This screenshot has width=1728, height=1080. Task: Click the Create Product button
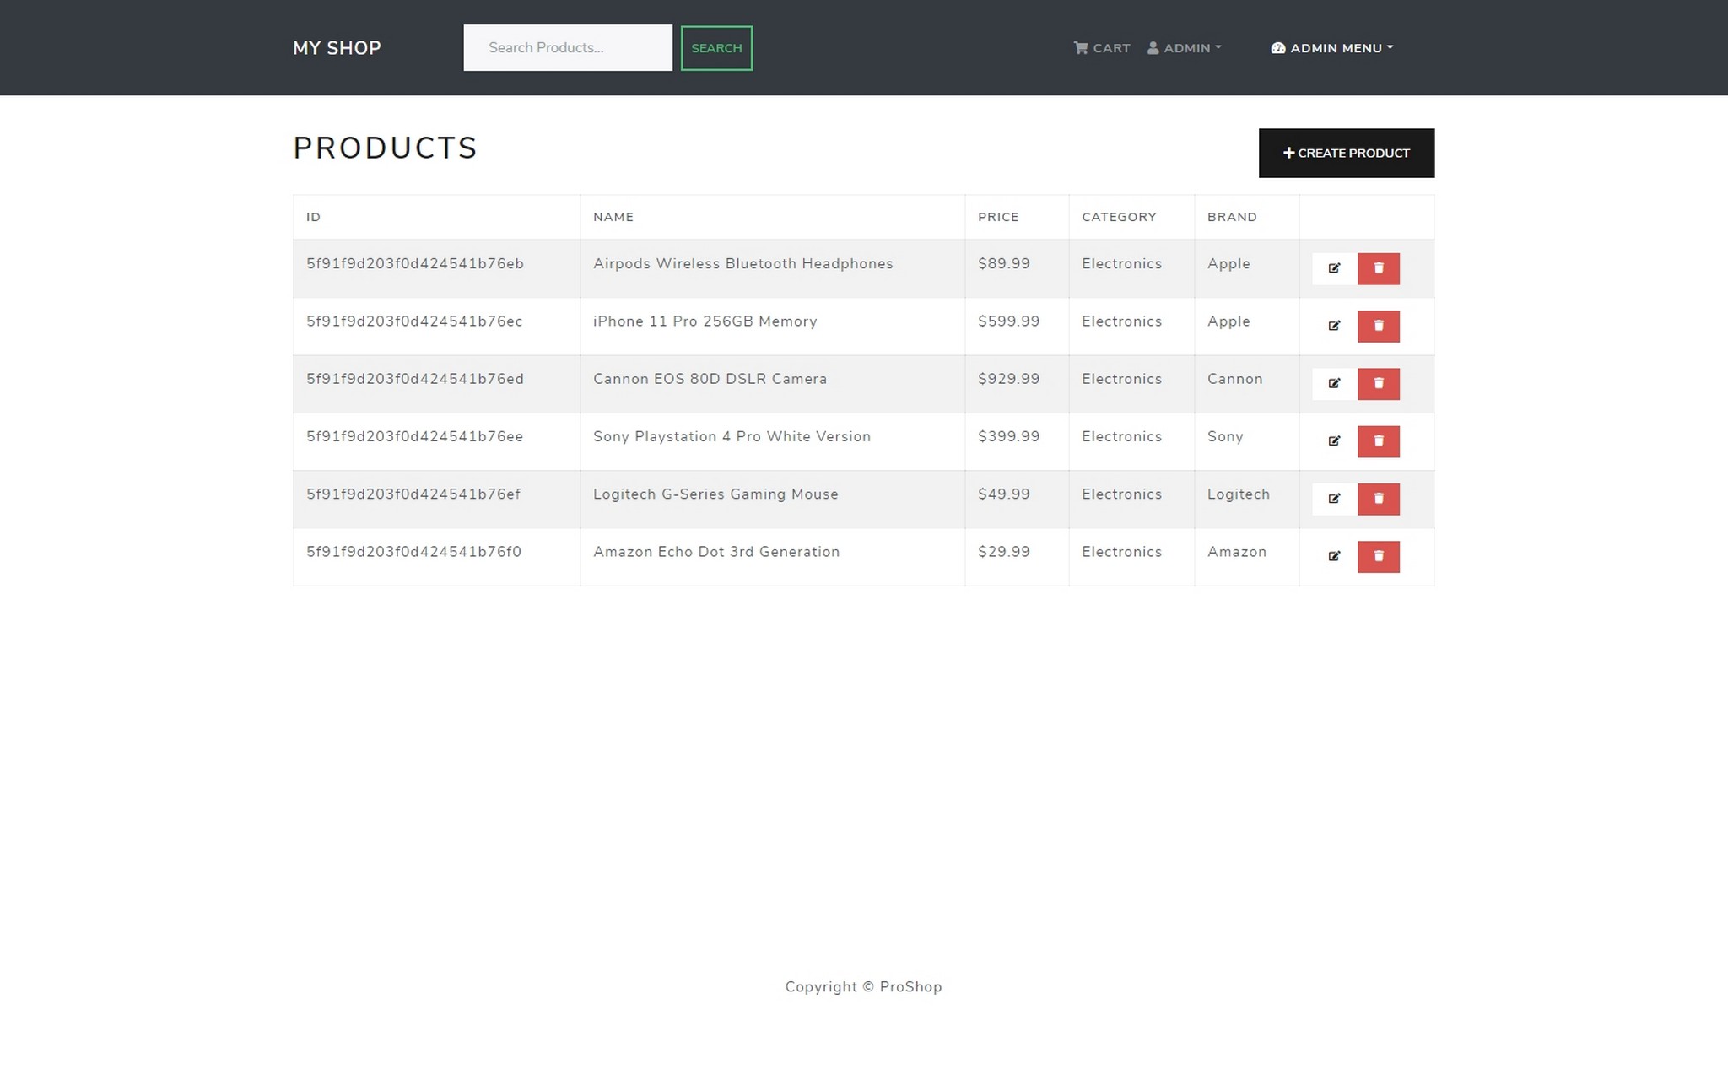1346,153
